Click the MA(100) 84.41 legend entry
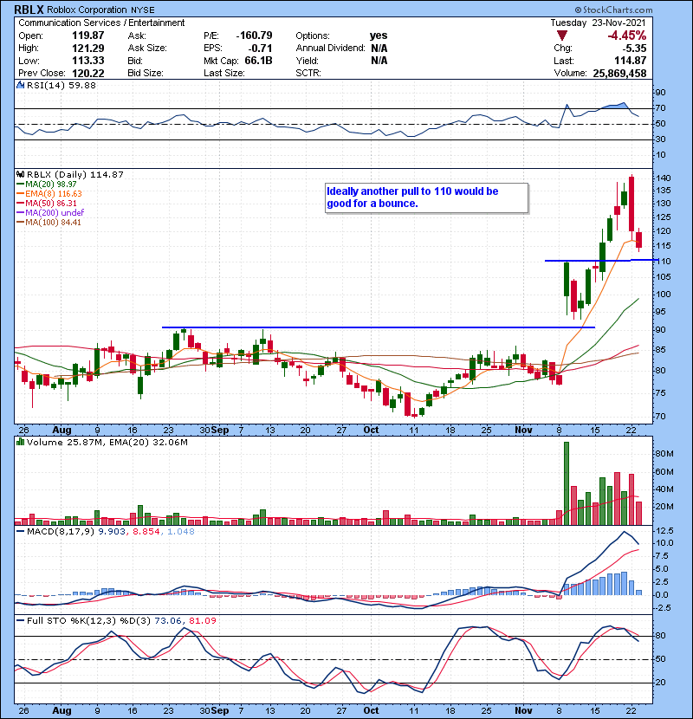The width and height of the screenshot is (693, 719). (x=49, y=223)
